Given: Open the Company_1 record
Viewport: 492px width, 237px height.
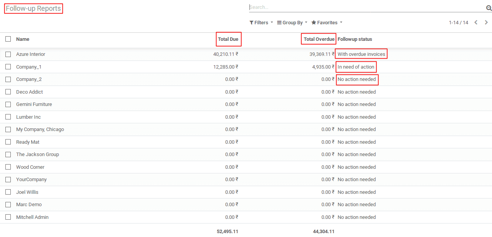Looking at the screenshot, I should click(29, 67).
